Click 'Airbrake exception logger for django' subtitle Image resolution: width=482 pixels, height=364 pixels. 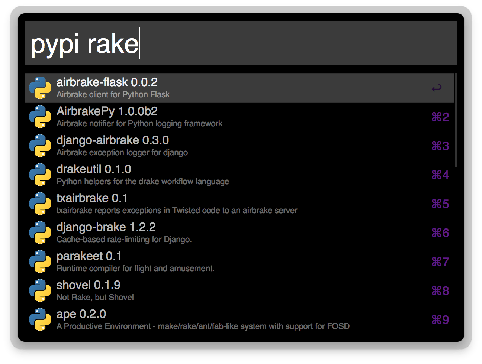click(122, 153)
